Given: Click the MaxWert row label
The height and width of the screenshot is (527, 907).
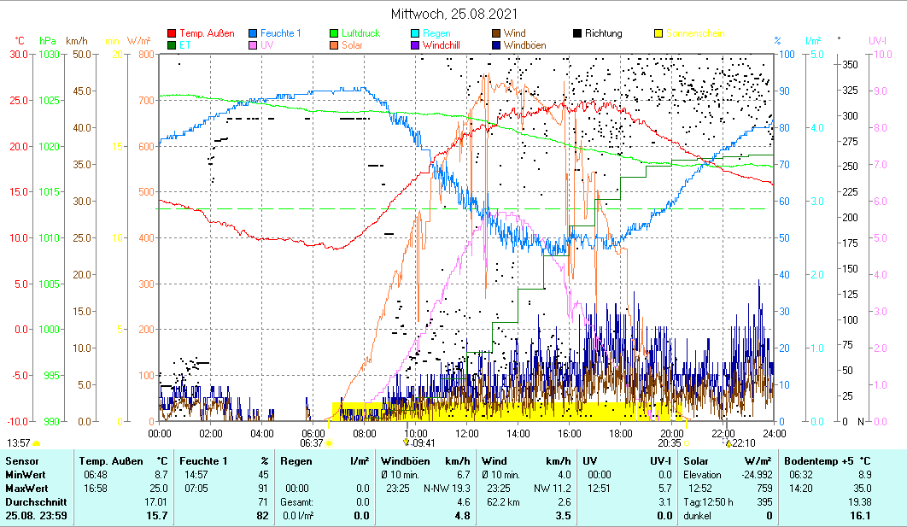Looking at the screenshot, I should point(24,488).
